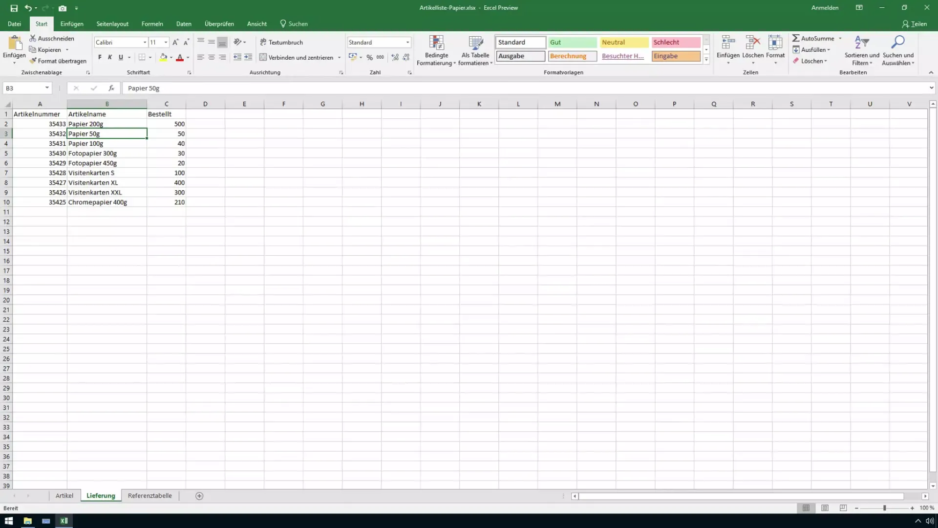
Task: Open the Ausfüllen fill dropdown
Action: (x=811, y=49)
